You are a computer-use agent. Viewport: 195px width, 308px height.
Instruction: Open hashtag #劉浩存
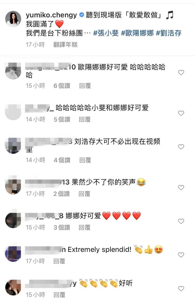pyautogui.click(x=169, y=33)
